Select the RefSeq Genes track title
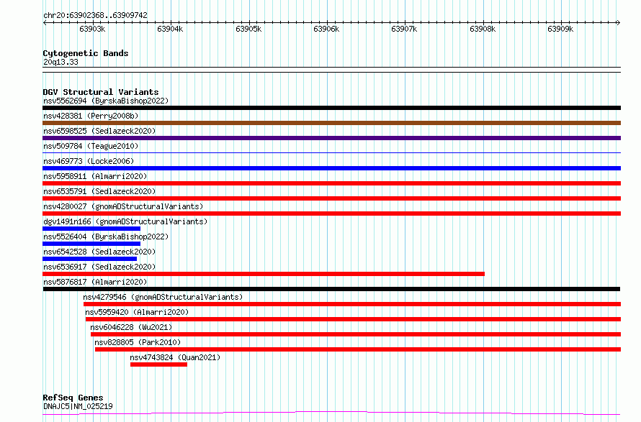Image resolution: width=641 pixels, height=422 pixels. (x=73, y=398)
